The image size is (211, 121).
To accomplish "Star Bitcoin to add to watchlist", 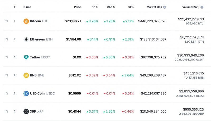I will point(7,21).
